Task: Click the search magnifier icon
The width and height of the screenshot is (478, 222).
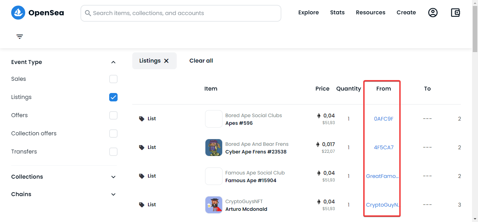Action: coord(87,13)
